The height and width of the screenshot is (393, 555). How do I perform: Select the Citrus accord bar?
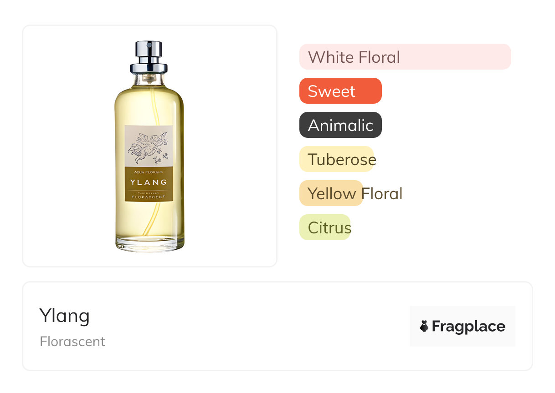[x=324, y=227]
